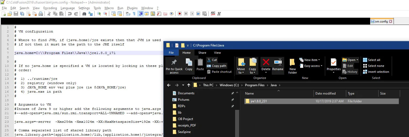This screenshot has height=137, width=409.
Task: Switch to the Share ribbon tab in Explorer
Action: [202, 53]
